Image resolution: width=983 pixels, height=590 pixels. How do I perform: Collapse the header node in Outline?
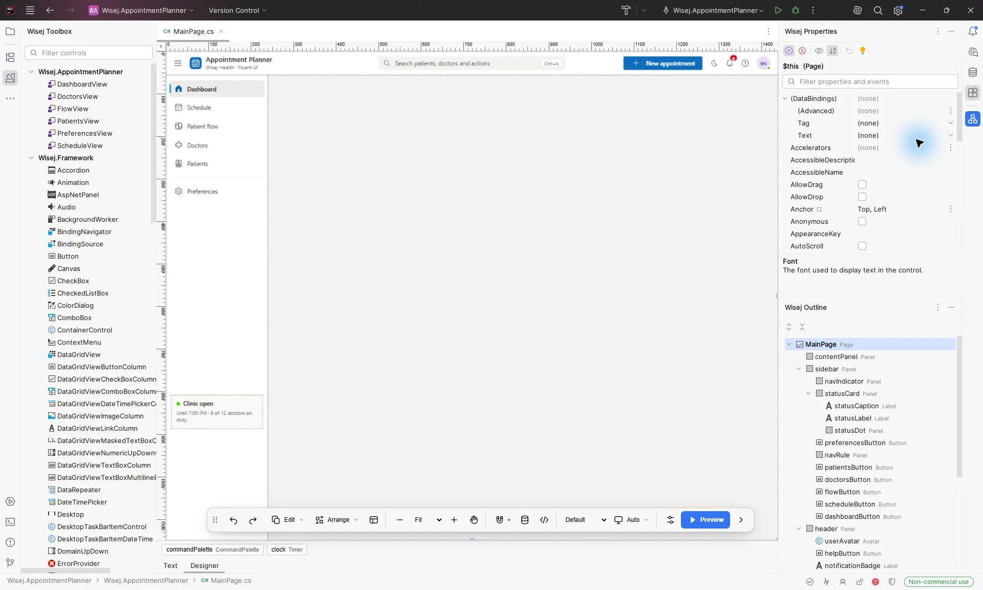tap(799, 529)
